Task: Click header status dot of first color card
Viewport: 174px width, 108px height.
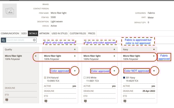Action: point(75,49)
